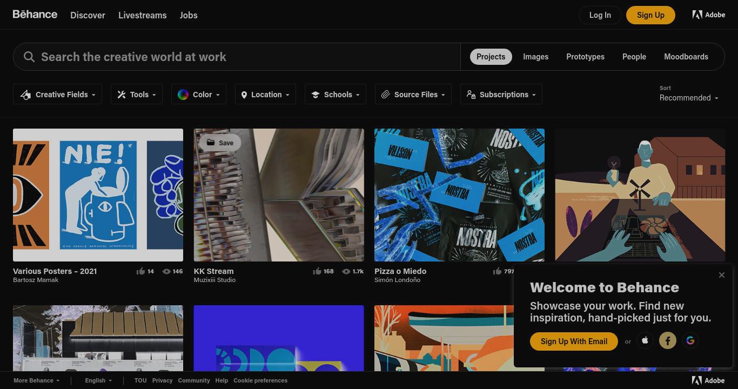This screenshot has height=389, width=738.
Task: Select the Projects search tab
Action: tap(491, 57)
